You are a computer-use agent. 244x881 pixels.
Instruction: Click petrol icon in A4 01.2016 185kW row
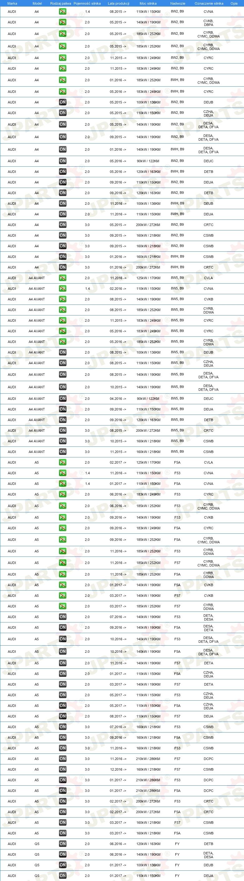click(62, 80)
